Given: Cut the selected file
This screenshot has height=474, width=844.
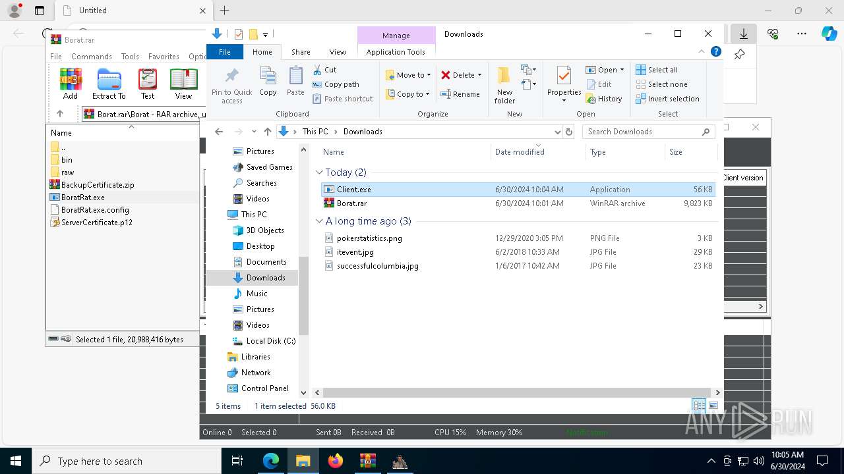Looking at the screenshot, I should click(324, 70).
